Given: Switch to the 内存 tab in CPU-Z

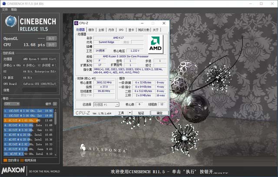Looking at the screenshot, I should pyautogui.click(x=111, y=30).
